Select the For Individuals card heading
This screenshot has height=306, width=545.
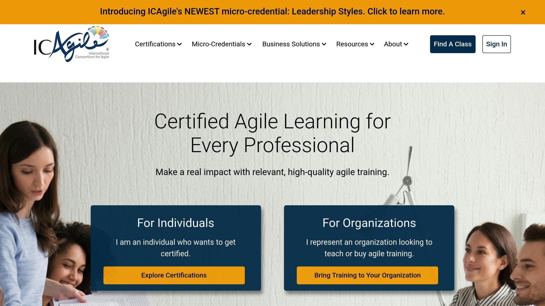[x=176, y=223]
